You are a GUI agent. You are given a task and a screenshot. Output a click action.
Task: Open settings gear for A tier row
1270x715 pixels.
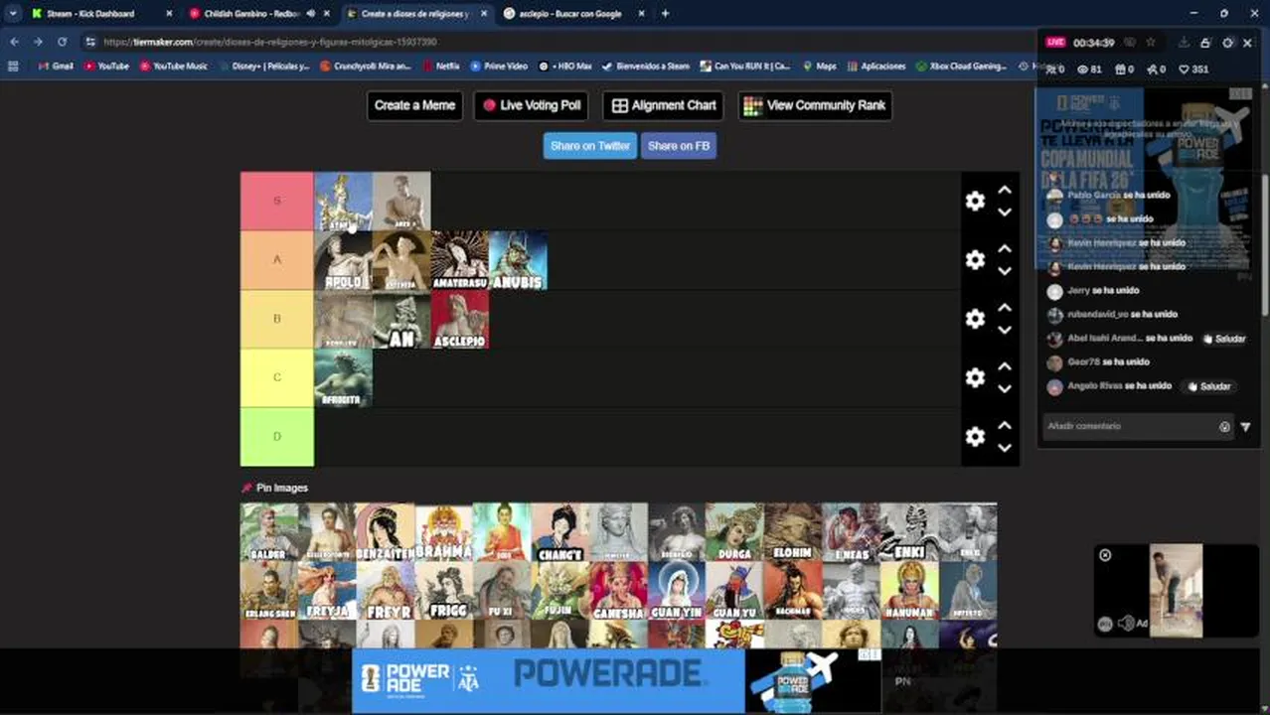tap(975, 259)
